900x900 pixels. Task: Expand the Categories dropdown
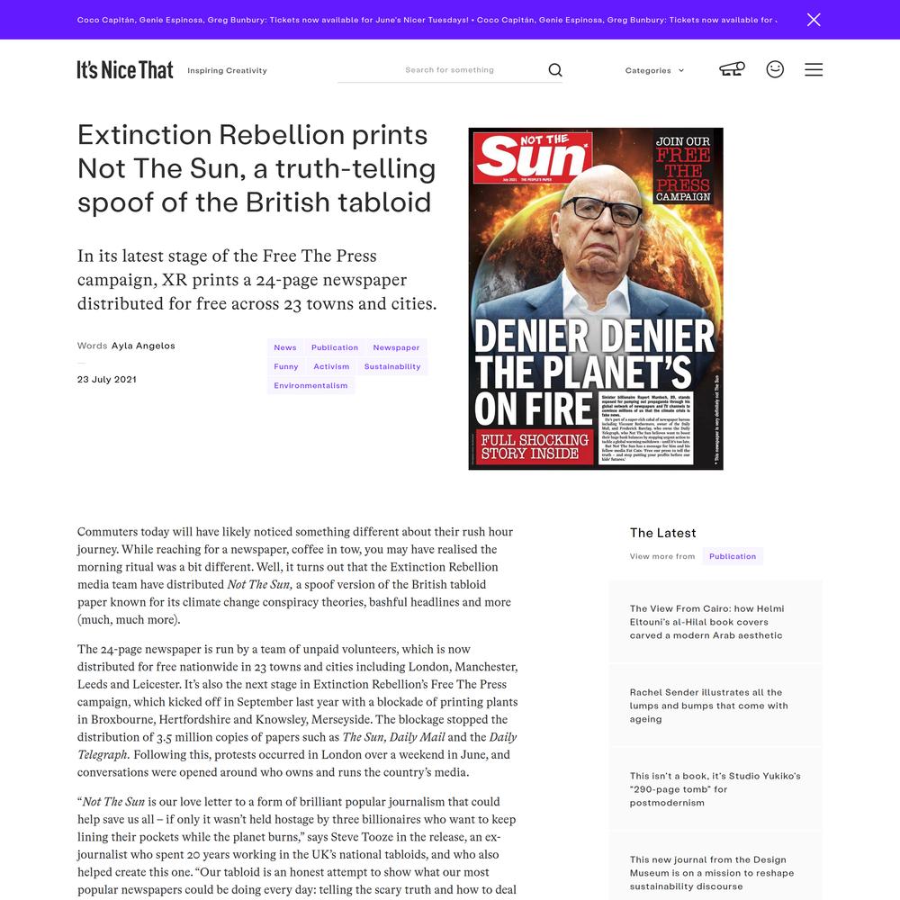[x=654, y=70]
